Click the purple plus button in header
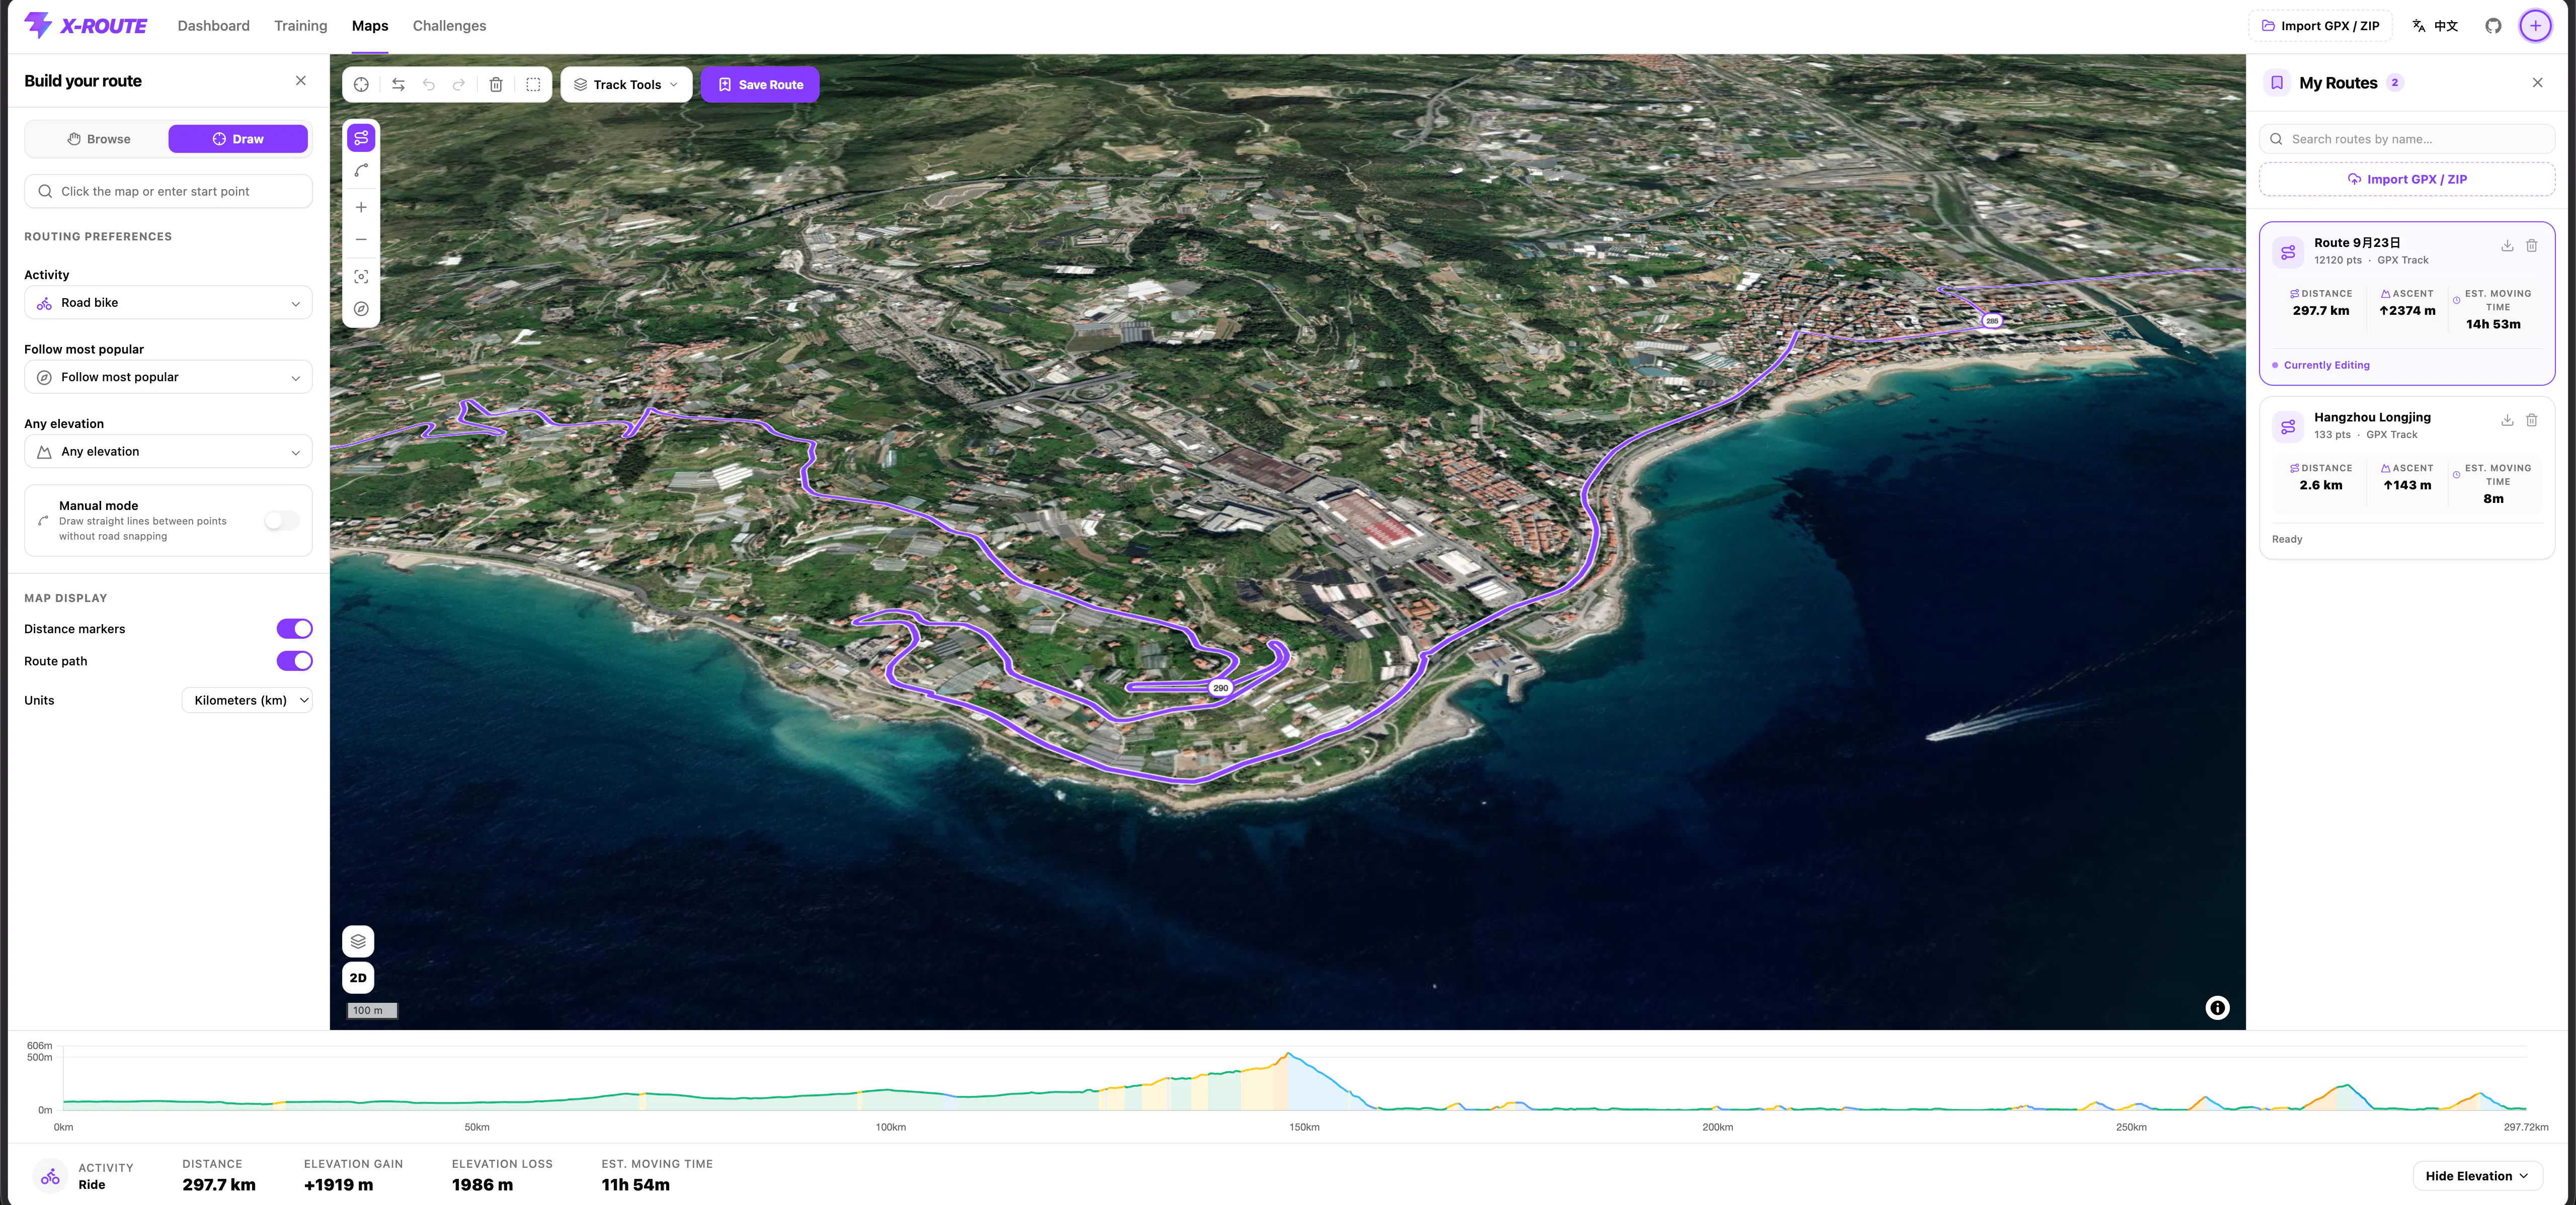2576x1205 pixels. point(2535,26)
